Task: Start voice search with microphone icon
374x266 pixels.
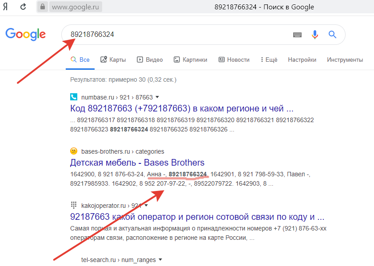Action: point(315,35)
